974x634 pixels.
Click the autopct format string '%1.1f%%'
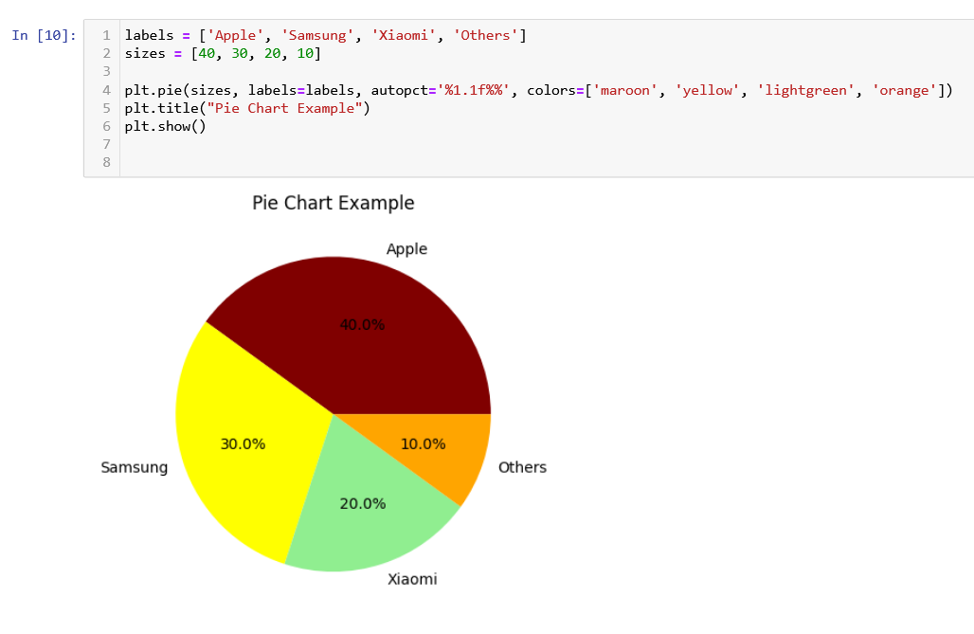tap(474, 90)
